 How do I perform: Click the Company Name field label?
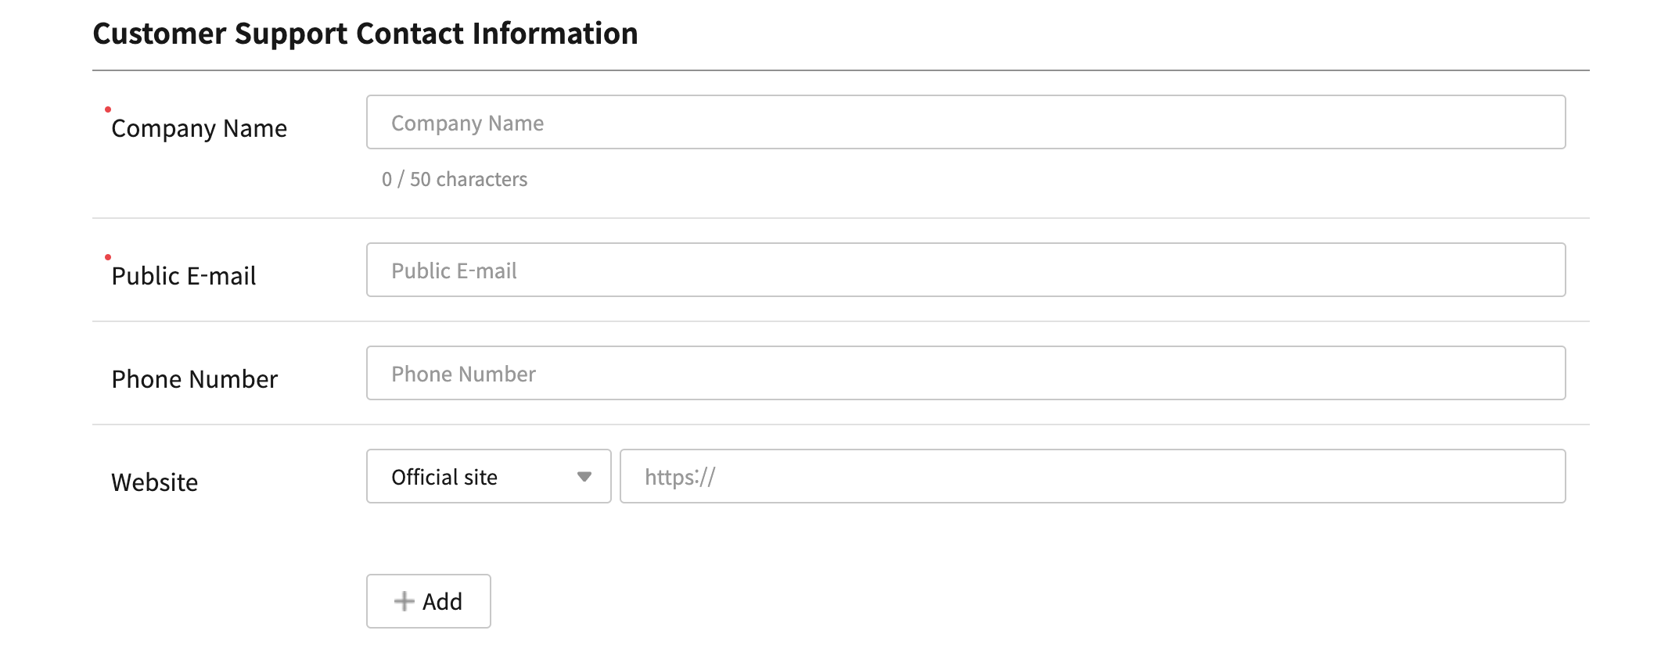[x=199, y=128]
